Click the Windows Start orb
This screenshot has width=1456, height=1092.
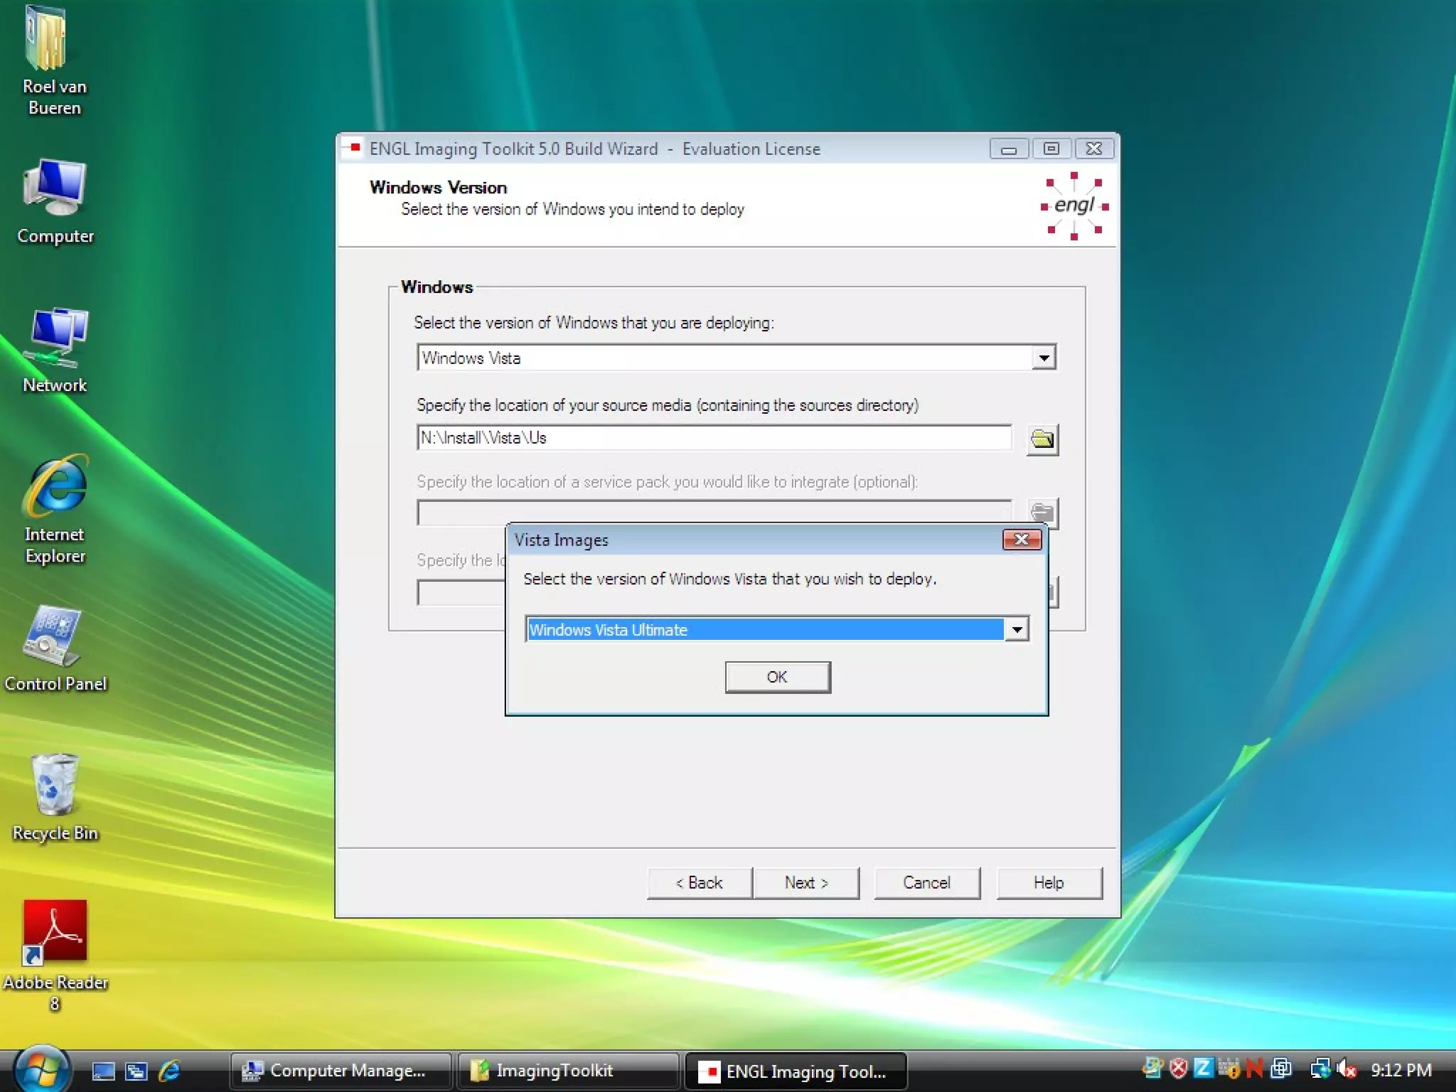coord(41,1070)
